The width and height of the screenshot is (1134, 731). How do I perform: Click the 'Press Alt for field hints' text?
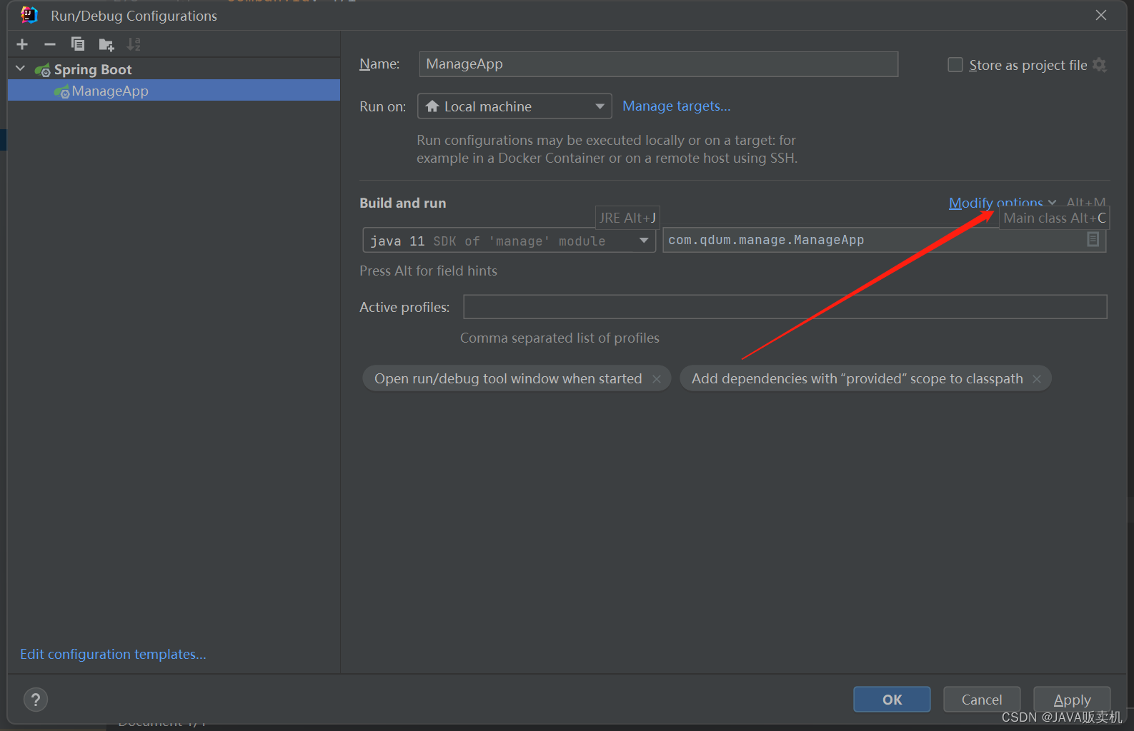[428, 271]
